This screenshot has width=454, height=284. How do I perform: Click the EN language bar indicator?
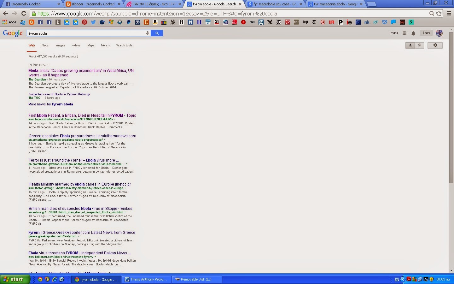tap(397, 279)
